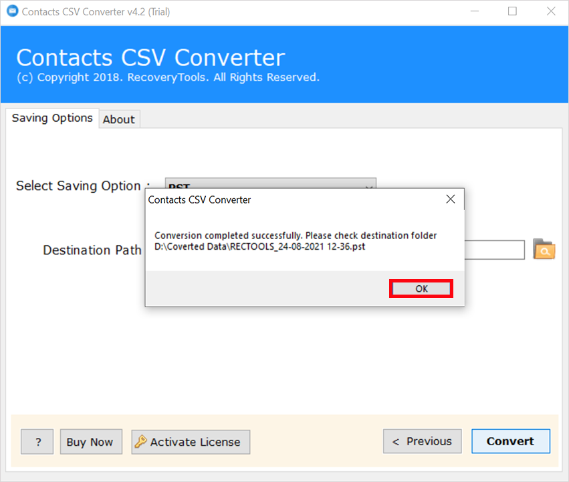This screenshot has width=569, height=482.
Task: Switch to the Saving Options tab
Action: click(52, 118)
